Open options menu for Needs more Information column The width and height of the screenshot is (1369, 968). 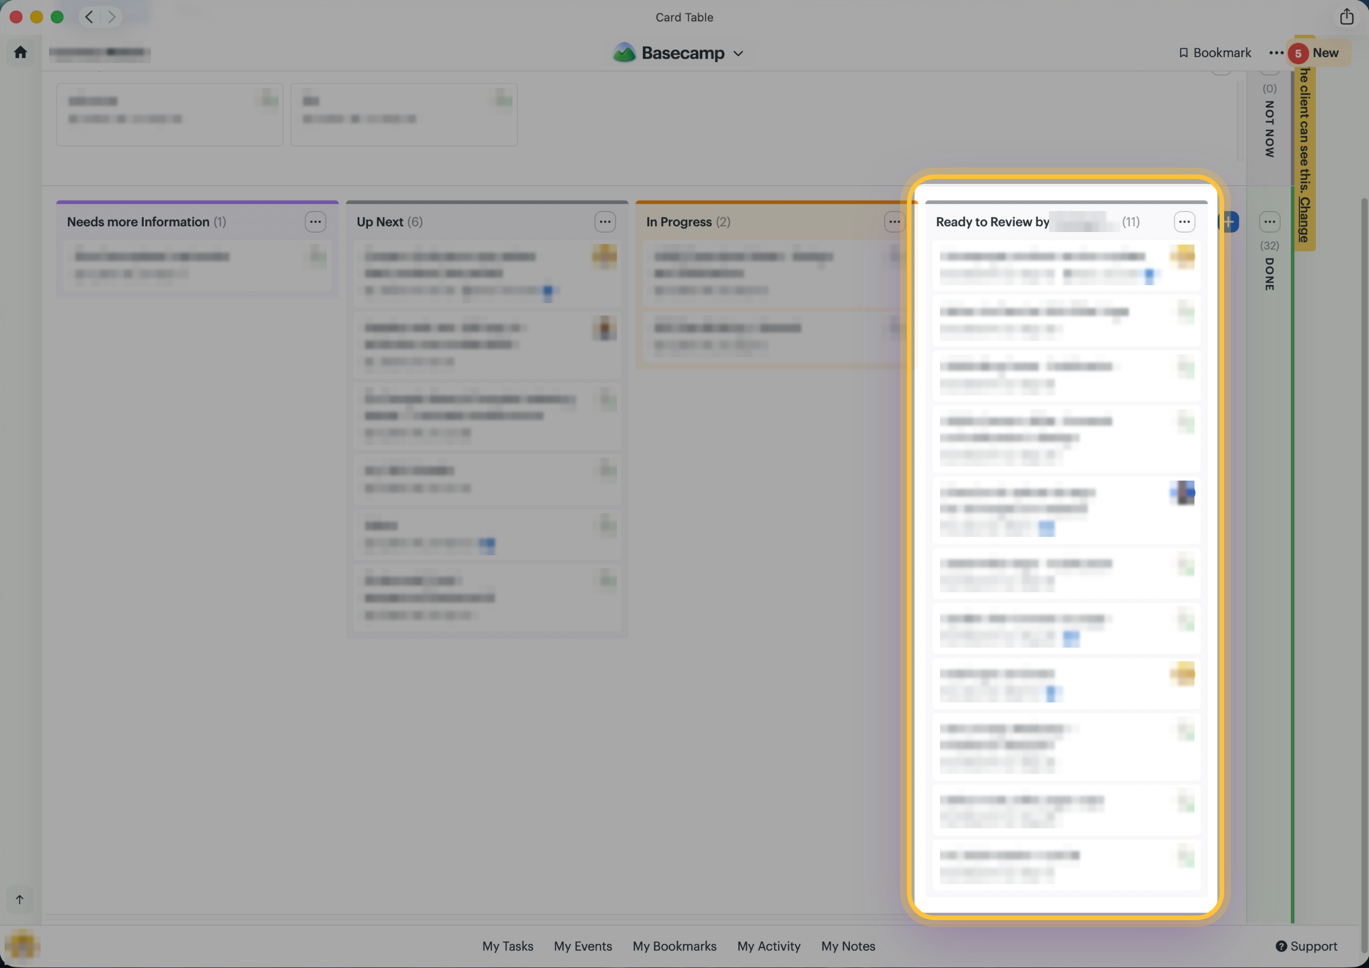(x=315, y=222)
